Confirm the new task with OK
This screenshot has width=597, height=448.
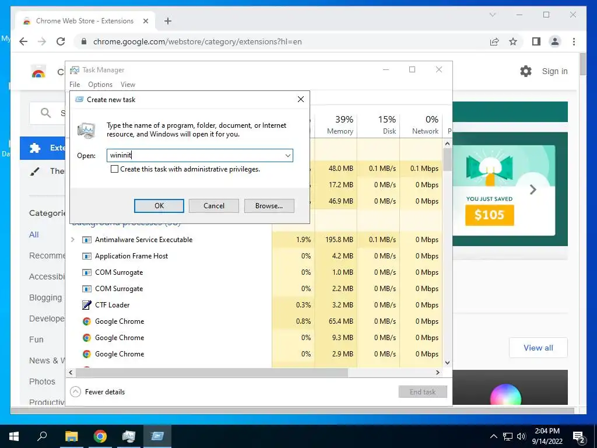[x=159, y=206]
